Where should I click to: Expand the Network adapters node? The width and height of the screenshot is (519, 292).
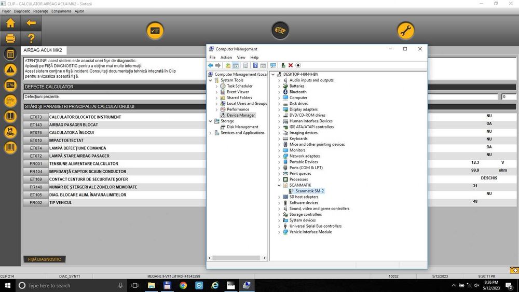pos(279,156)
